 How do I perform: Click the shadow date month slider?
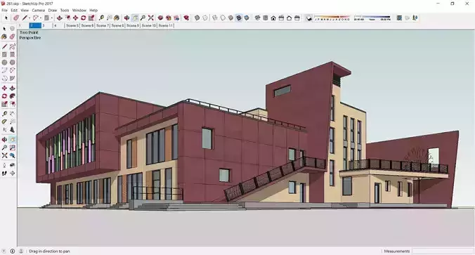pyautogui.click(x=332, y=18)
